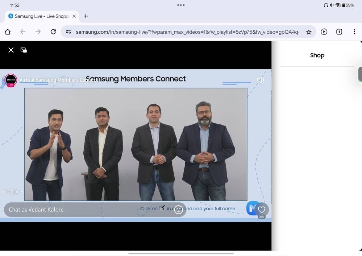Open the Samsung LIVE channel avatar
Screen dimensions: 362x256
pyautogui.click(x=11, y=80)
